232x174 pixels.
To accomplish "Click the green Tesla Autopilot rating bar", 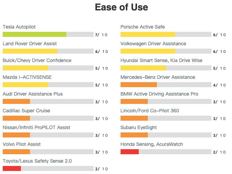I will click(34, 34).
